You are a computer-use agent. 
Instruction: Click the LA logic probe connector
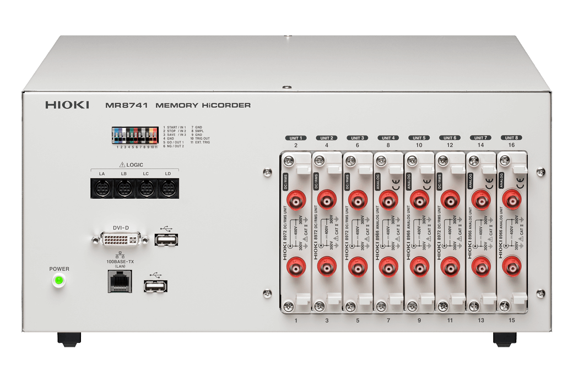[x=102, y=189]
